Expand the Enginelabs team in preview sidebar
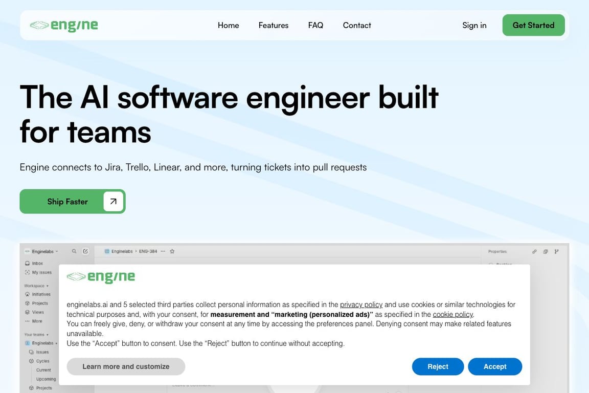 coord(41,343)
